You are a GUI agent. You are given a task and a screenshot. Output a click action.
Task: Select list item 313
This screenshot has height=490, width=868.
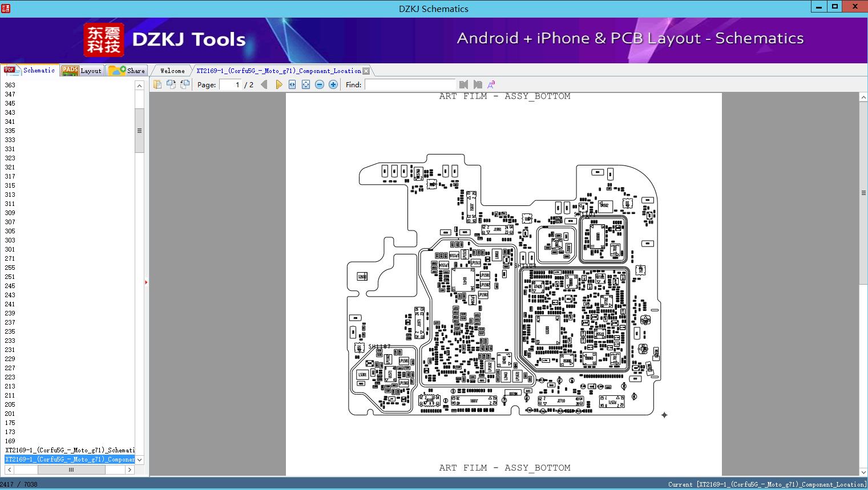click(x=10, y=195)
